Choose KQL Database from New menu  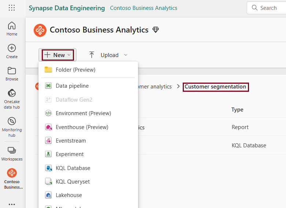click(x=88, y=168)
